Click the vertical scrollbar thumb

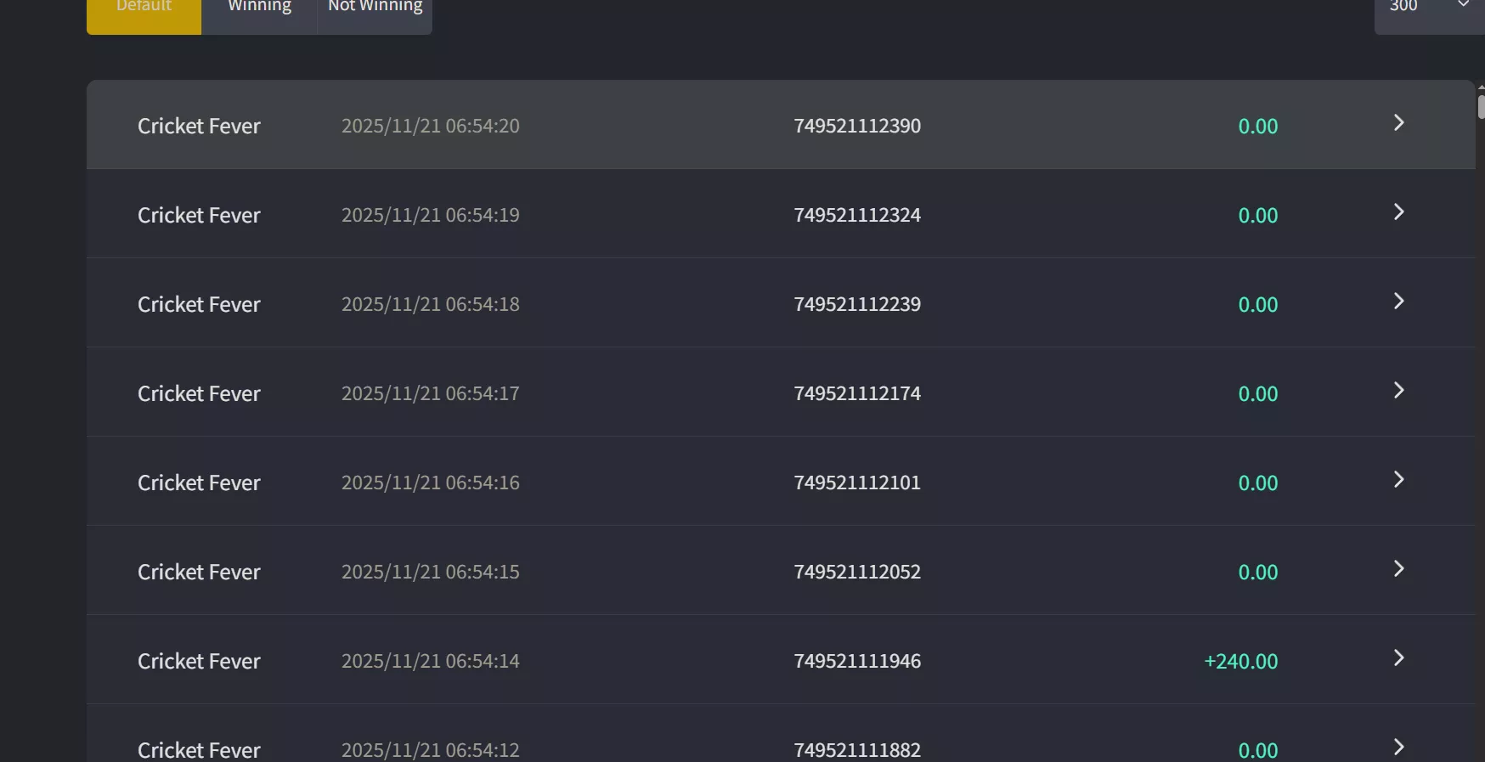pos(1481,107)
